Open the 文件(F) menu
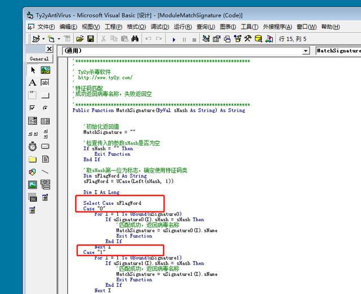 pyautogui.click(x=46, y=27)
